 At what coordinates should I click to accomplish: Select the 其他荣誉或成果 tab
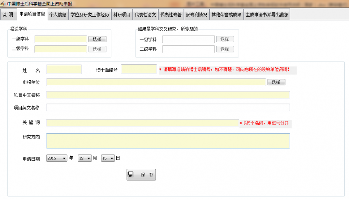[x=226, y=15]
